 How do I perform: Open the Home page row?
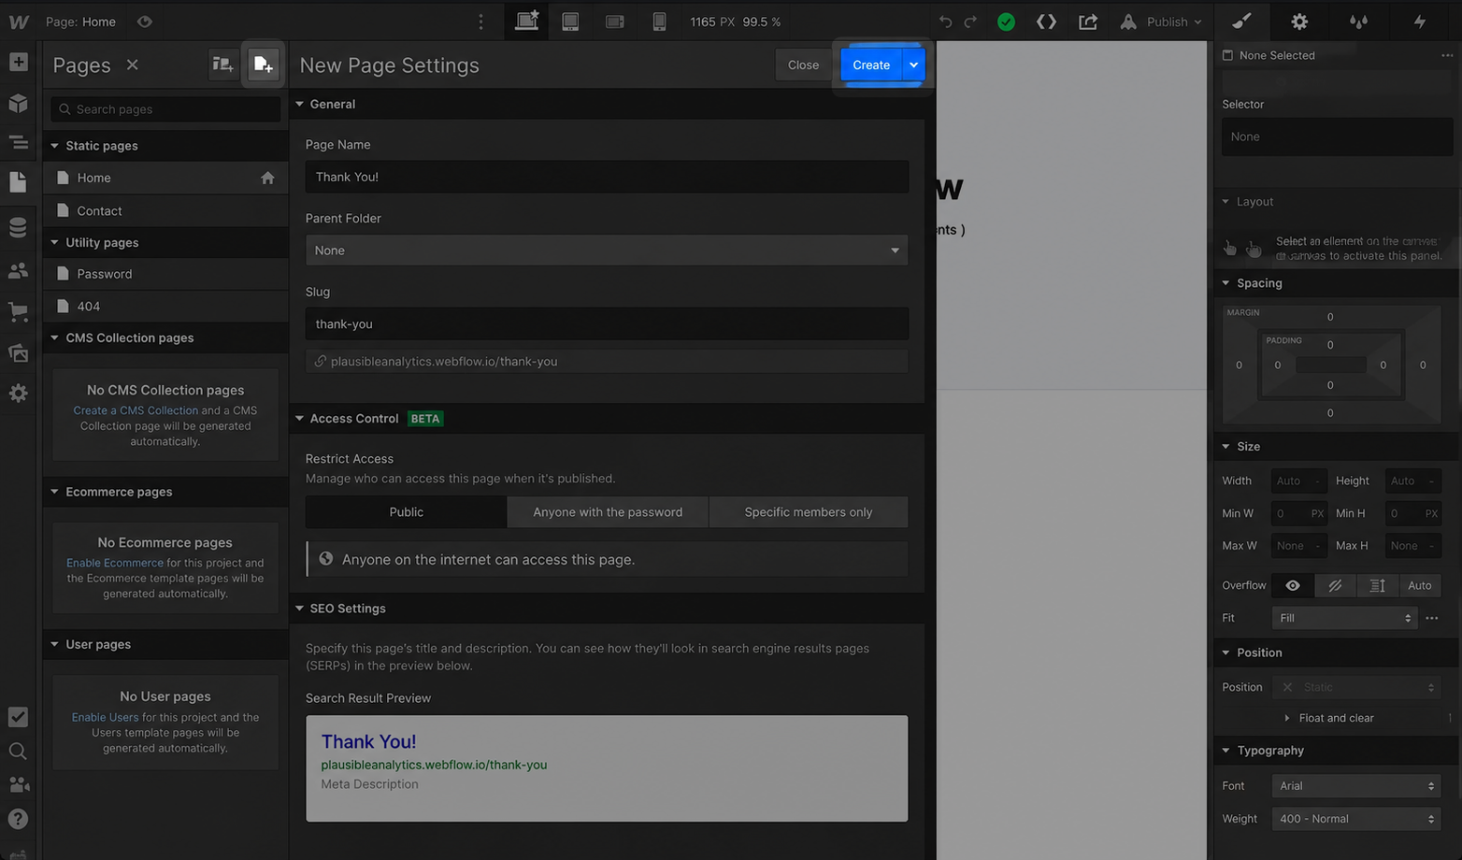165,178
